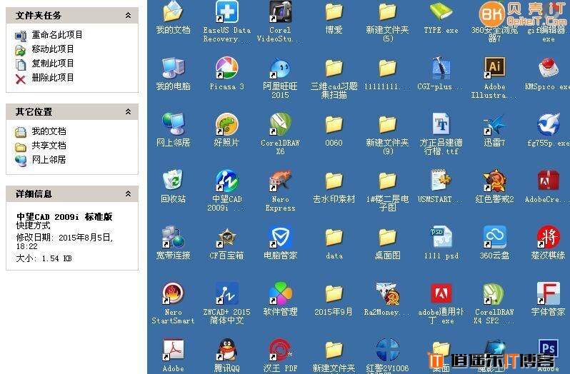Select the 字体管家 shortcut icon
Screen dimensions: 570x374
click(548, 293)
